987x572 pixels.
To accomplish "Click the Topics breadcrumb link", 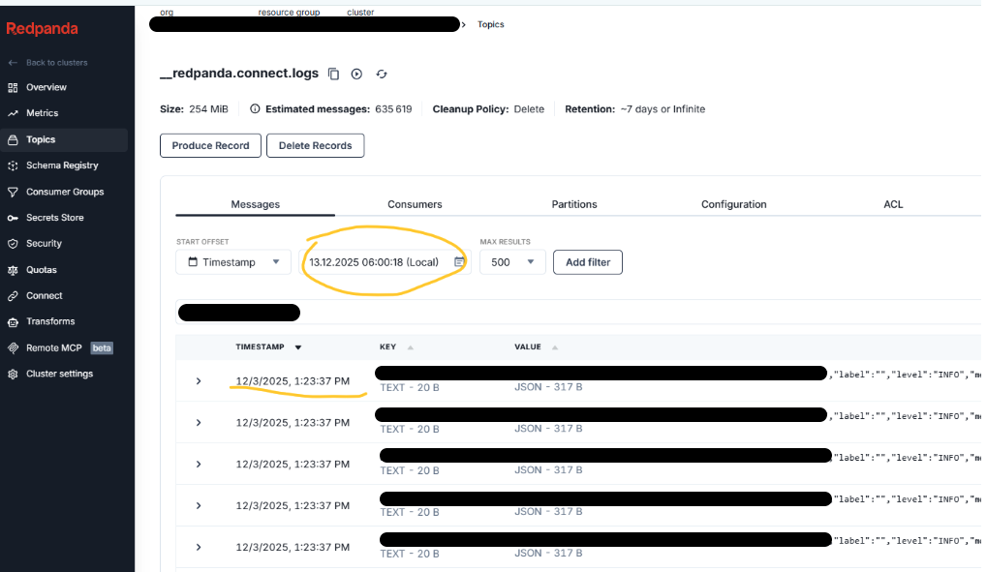I will (x=490, y=24).
